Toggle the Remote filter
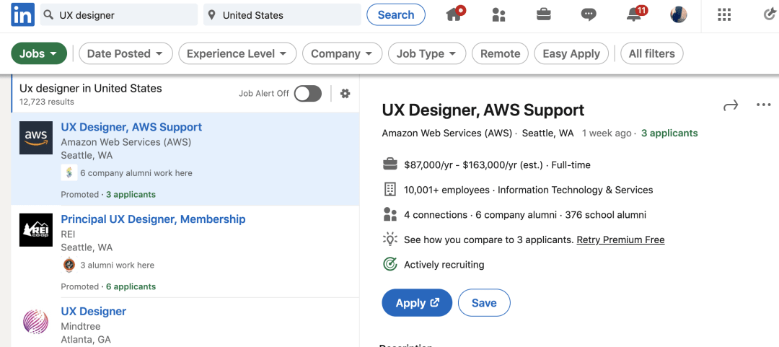 click(x=500, y=53)
